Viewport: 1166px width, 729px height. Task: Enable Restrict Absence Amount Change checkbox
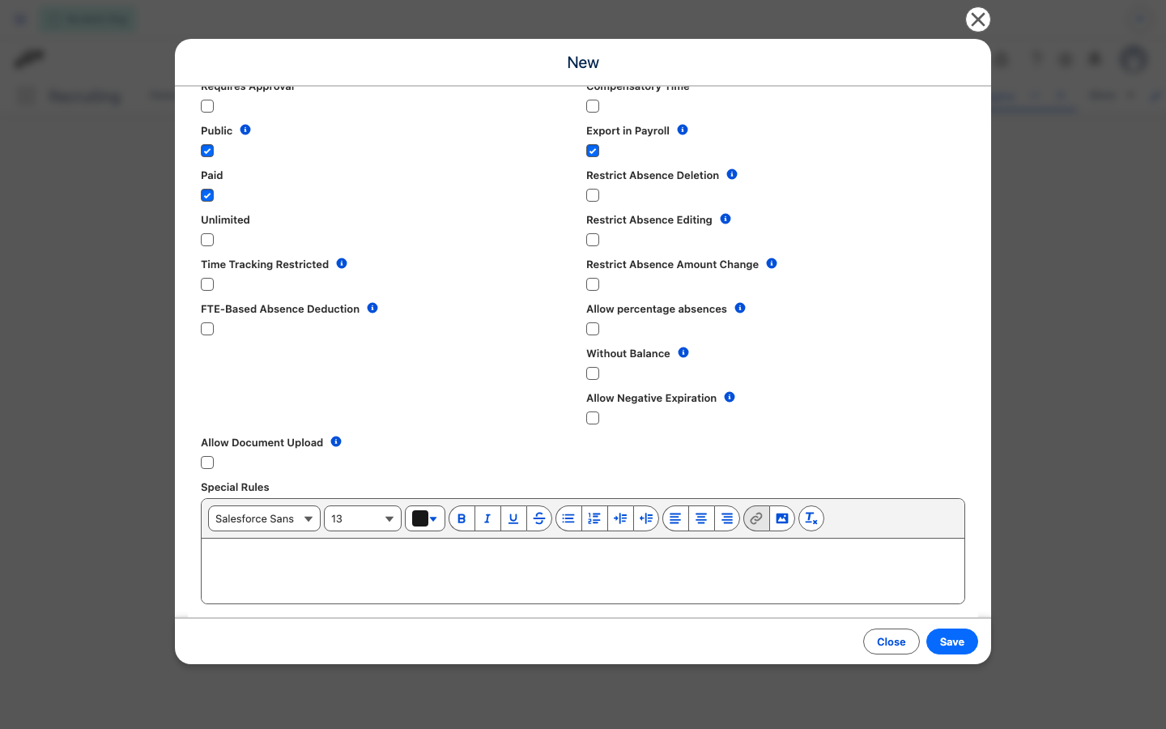click(x=593, y=284)
